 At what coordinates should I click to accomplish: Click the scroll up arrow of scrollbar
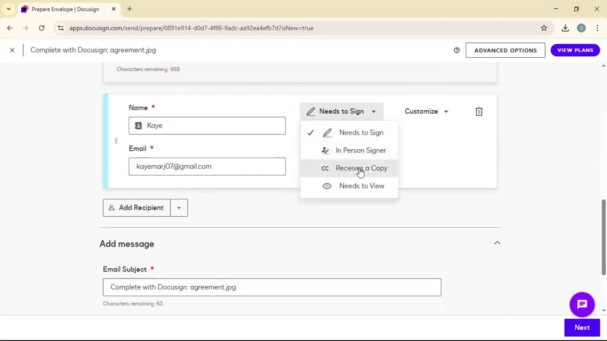pos(604,66)
